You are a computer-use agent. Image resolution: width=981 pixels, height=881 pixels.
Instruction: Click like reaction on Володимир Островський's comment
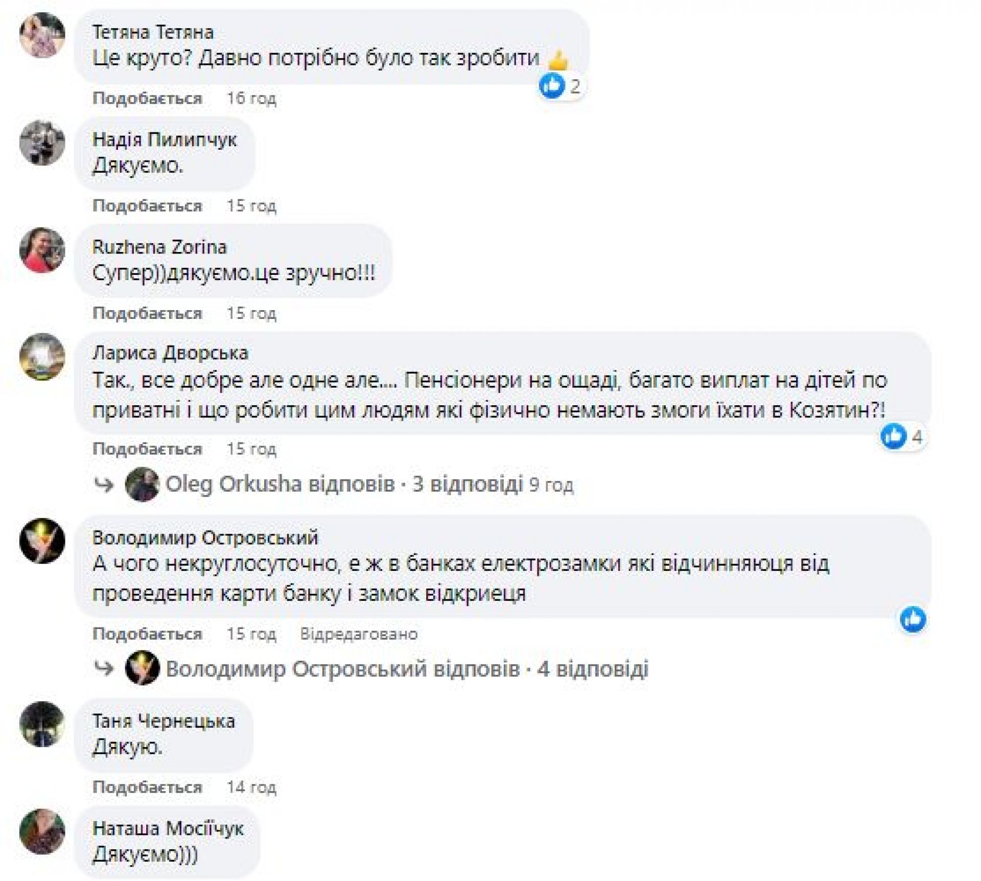tap(913, 619)
